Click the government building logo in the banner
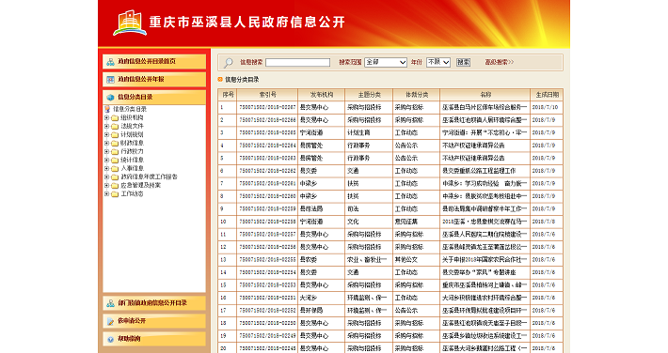Screen dimensions: 668x353 tap(130, 23)
